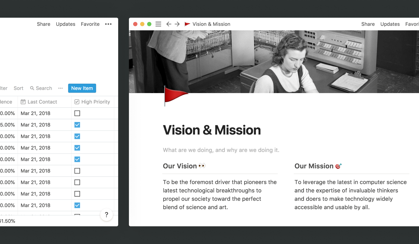Open Updates in the Vision & Mission window
The width and height of the screenshot is (419, 244).
390,24
